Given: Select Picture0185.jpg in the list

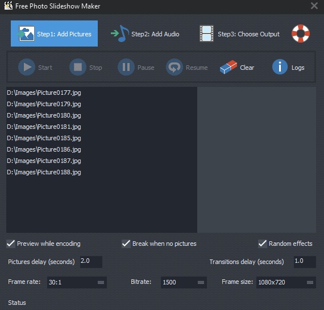Looking at the screenshot, I should 101,138.
